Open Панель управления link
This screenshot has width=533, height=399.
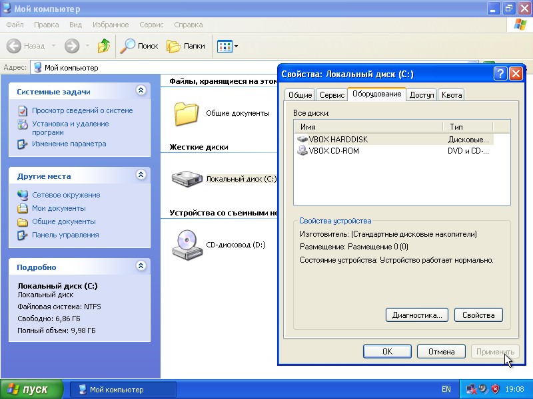point(65,235)
